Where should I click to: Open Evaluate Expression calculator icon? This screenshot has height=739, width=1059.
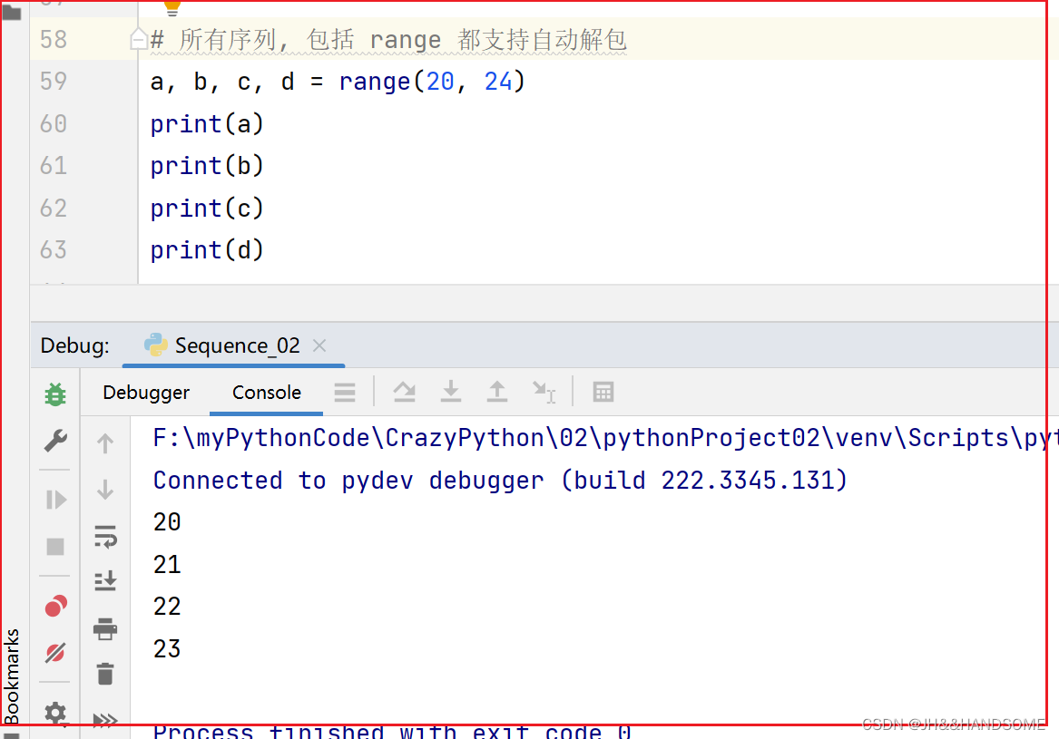(x=603, y=392)
